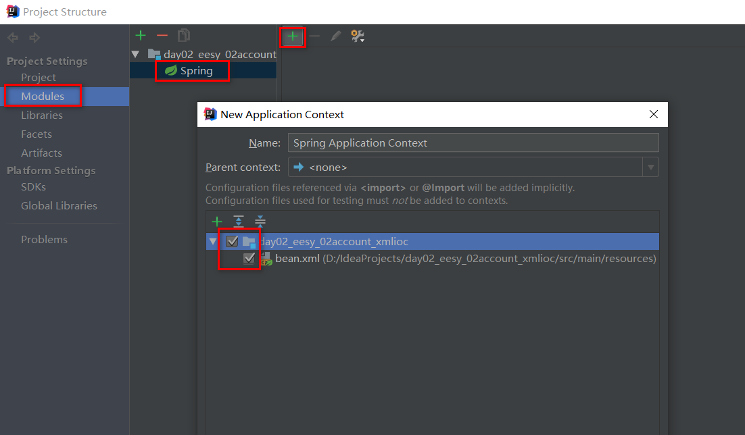Remove selected module with red minus

pyautogui.click(x=162, y=35)
